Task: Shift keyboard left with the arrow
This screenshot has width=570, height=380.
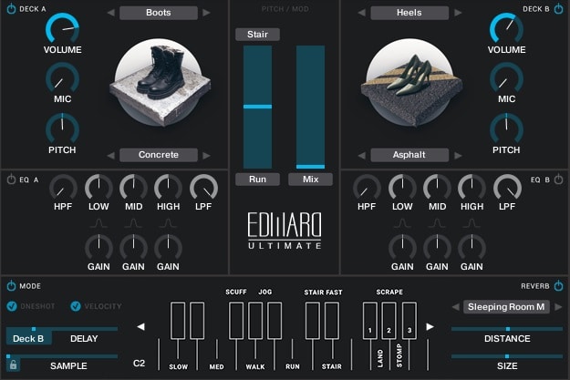Action: click(x=140, y=326)
